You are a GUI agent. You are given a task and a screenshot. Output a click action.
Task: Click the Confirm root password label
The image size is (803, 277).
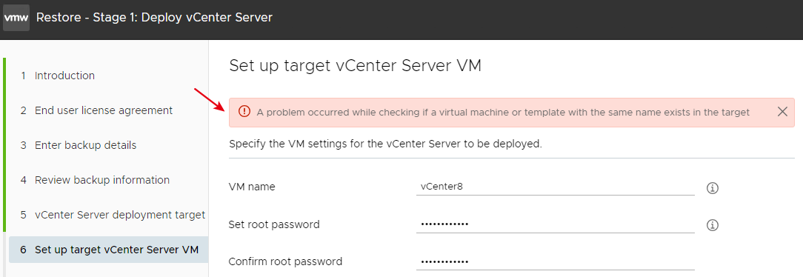(285, 261)
